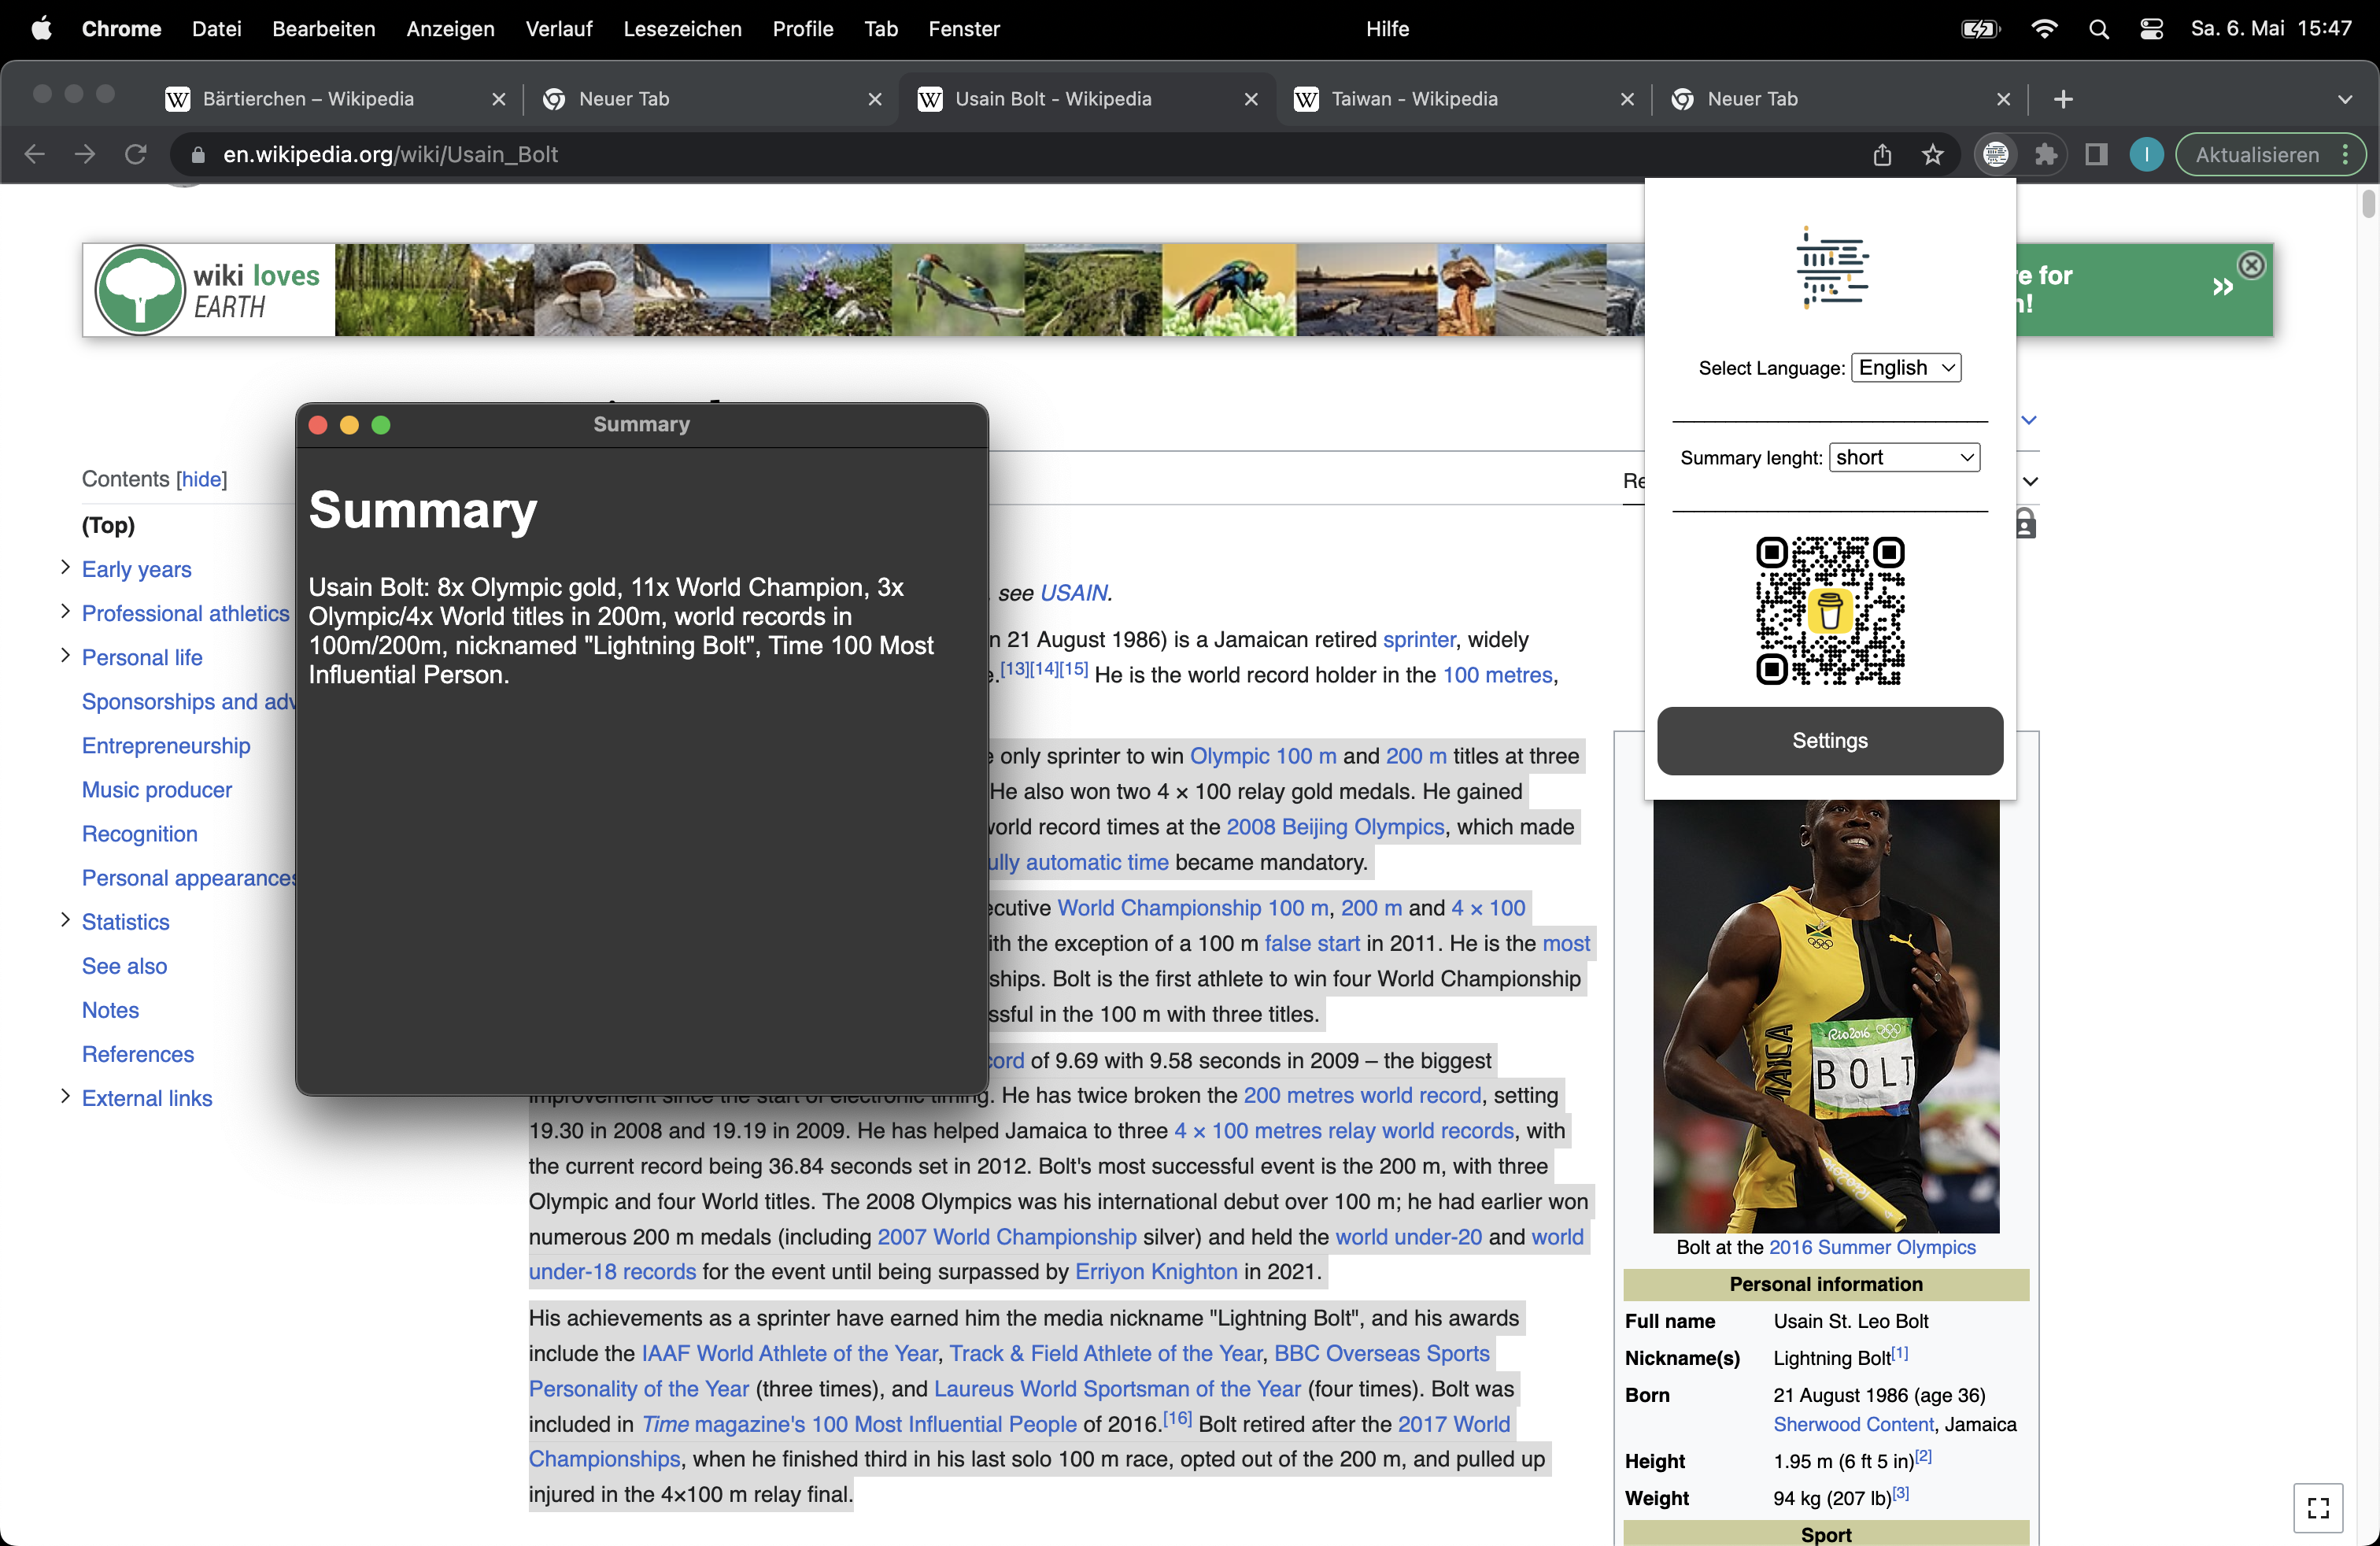This screenshot has height=1546, width=2380.
Task: Click the QR code in extension popup
Action: click(x=1830, y=610)
